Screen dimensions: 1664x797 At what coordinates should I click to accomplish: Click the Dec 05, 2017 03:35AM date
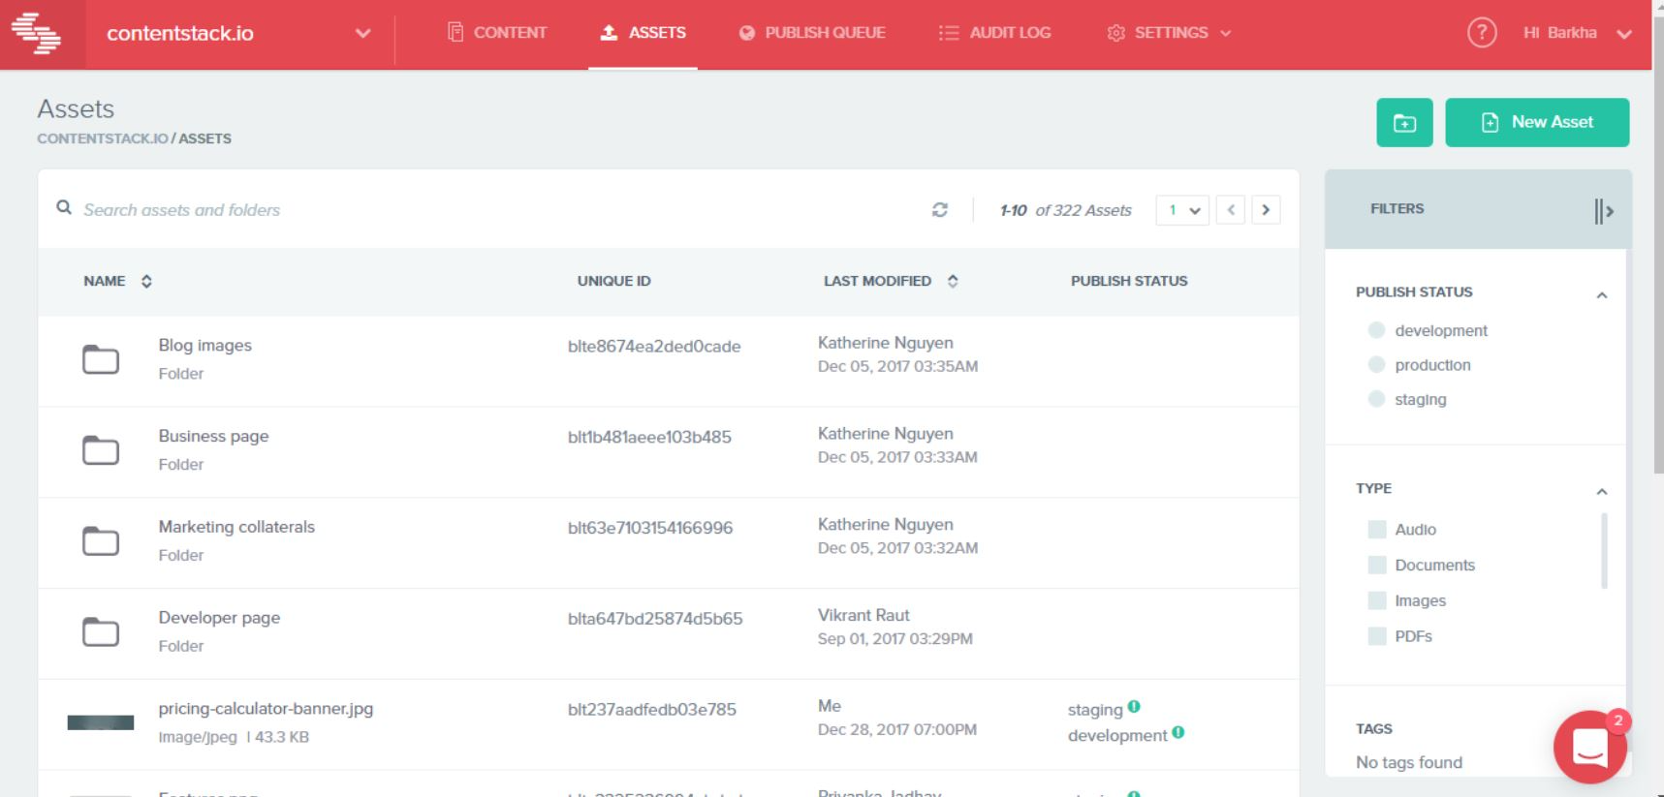click(x=897, y=366)
